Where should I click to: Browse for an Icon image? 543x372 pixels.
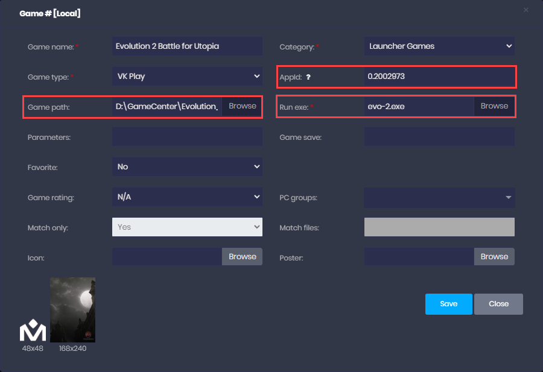[x=242, y=257]
